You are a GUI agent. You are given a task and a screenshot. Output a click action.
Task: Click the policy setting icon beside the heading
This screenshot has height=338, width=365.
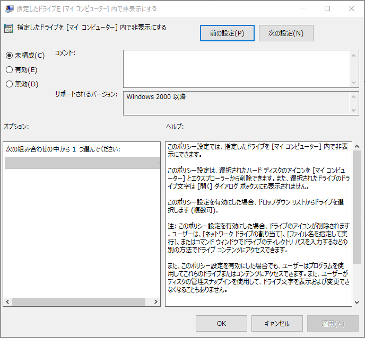click(8, 29)
